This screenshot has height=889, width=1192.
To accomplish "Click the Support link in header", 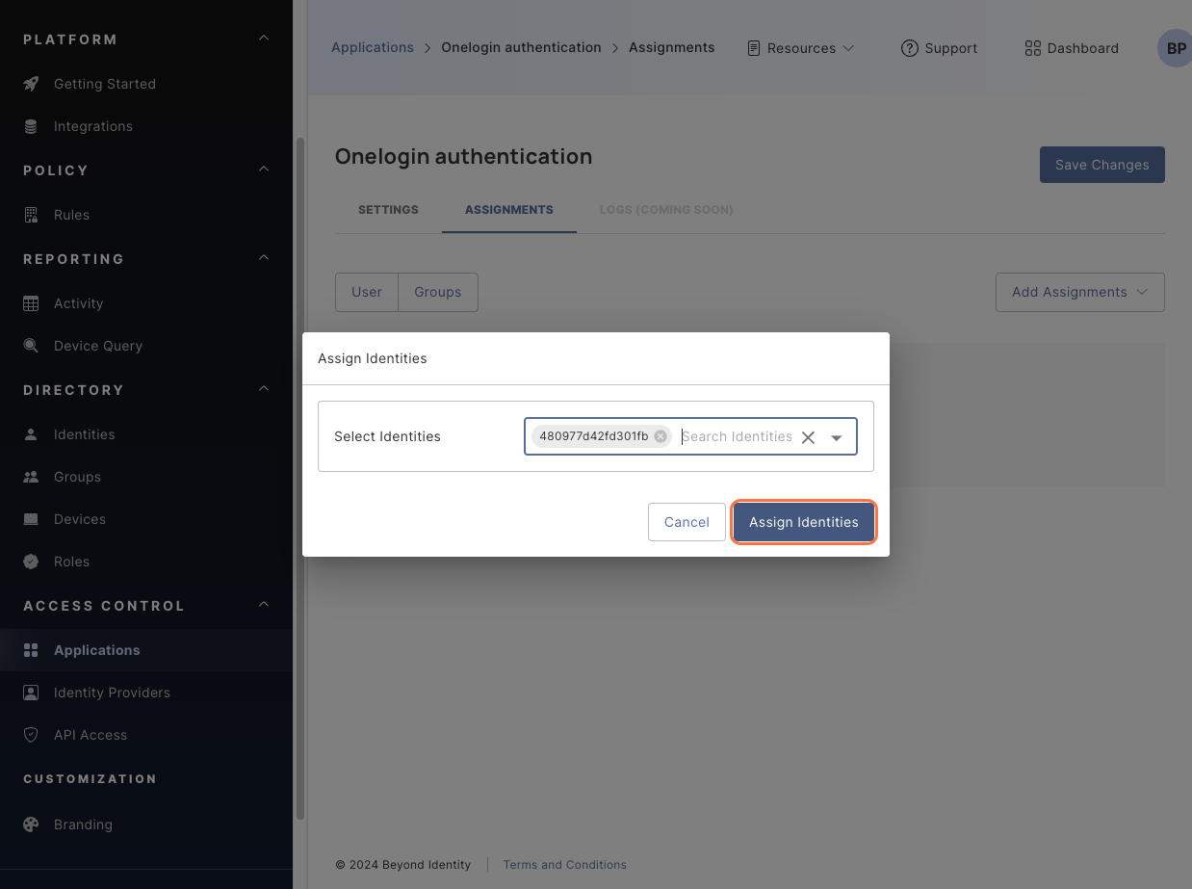I will point(939,48).
